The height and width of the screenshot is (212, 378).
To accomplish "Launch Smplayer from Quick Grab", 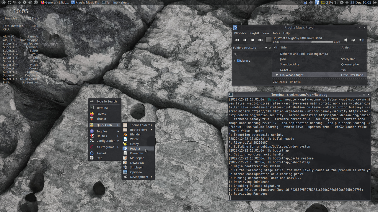I will 138,168.
